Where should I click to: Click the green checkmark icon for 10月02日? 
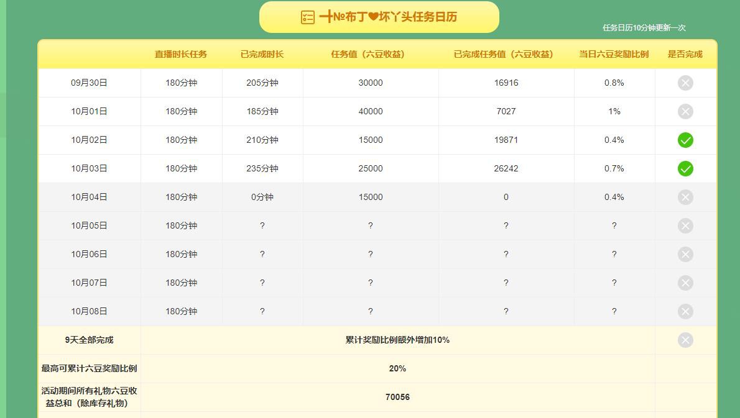click(685, 140)
